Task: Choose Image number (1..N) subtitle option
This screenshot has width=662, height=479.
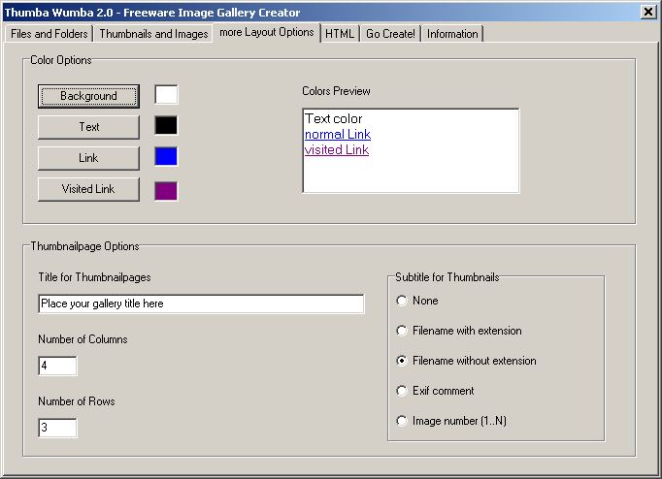Action: [x=402, y=421]
